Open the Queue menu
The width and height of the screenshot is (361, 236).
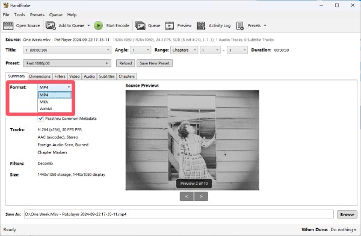pyautogui.click(x=56, y=14)
